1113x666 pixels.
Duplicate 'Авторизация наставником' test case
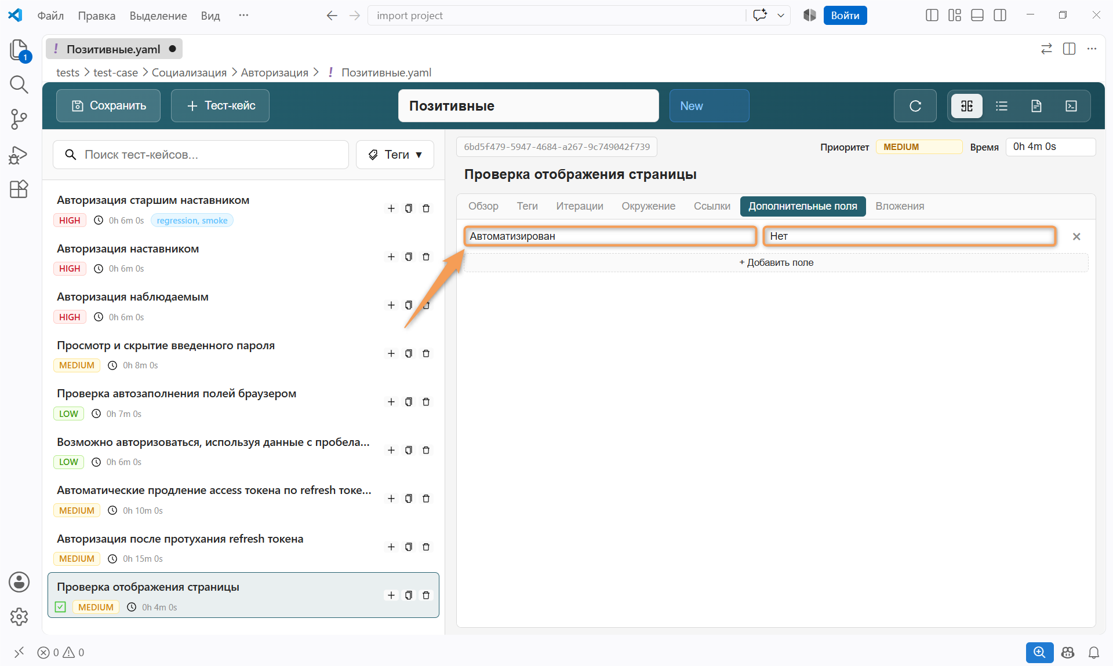coord(409,257)
